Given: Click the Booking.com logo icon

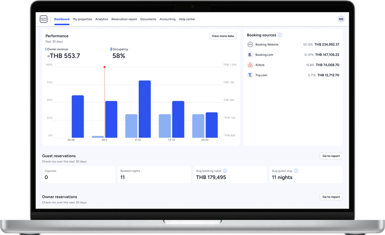Looking at the screenshot, I should (x=250, y=55).
